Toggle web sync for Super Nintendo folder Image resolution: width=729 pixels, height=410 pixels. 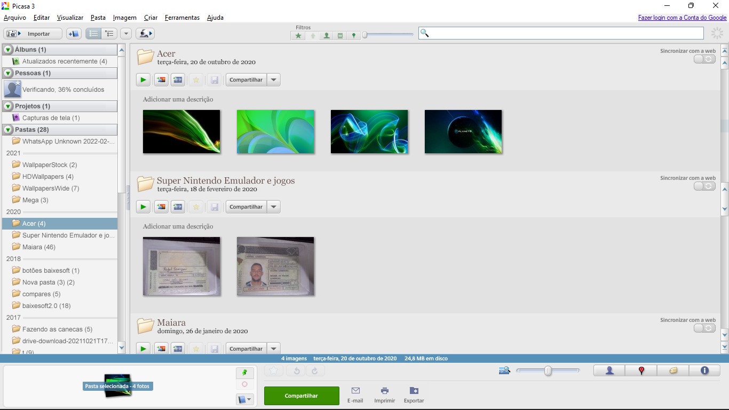pyautogui.click(x=704, y=186)
